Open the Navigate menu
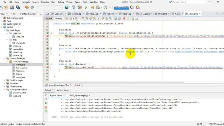Viewport: 224px width, 126px height. point(26,2)
